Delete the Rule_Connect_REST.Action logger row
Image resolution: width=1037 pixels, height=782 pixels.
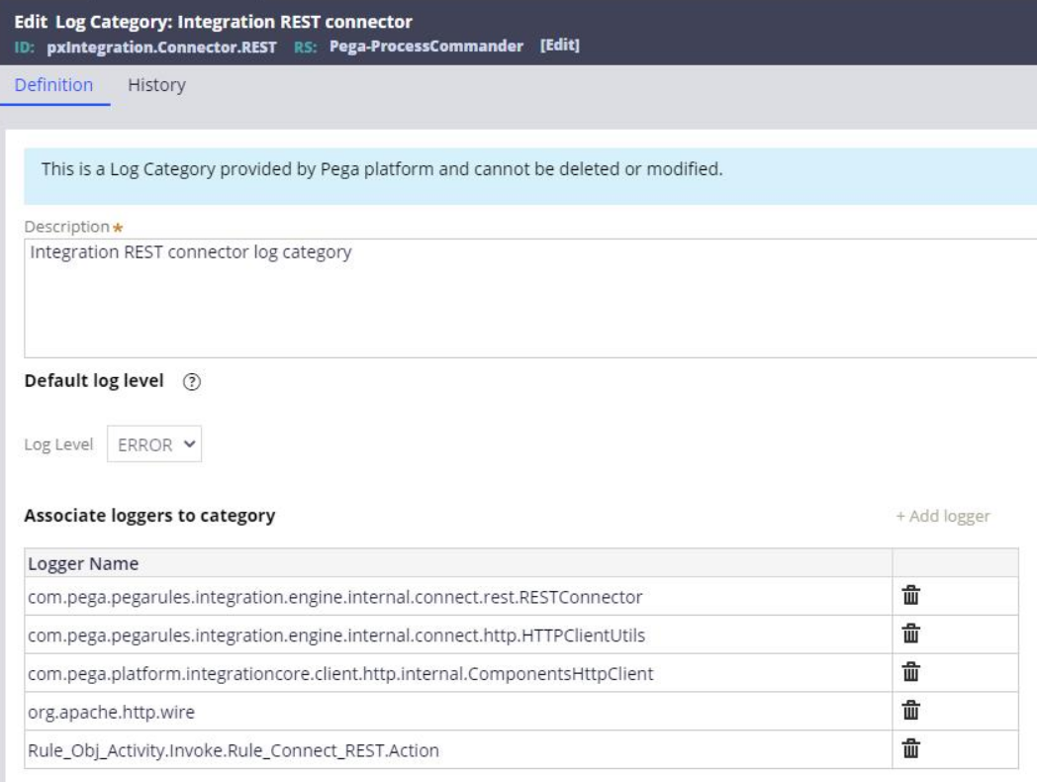pos(910,749)
